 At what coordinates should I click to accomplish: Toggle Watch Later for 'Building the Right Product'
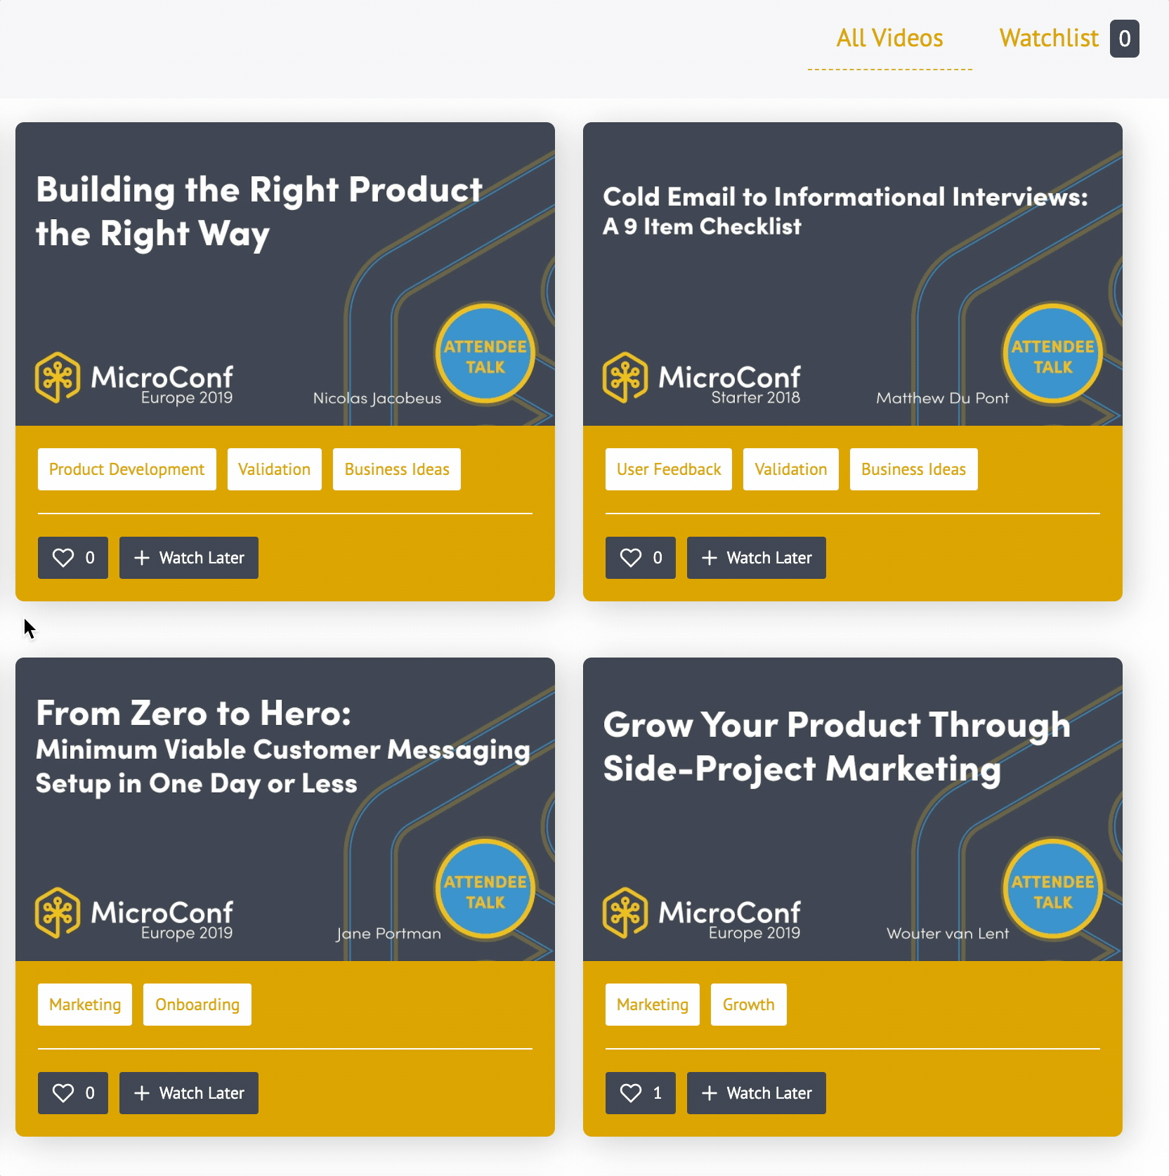[x=188, y=558]
